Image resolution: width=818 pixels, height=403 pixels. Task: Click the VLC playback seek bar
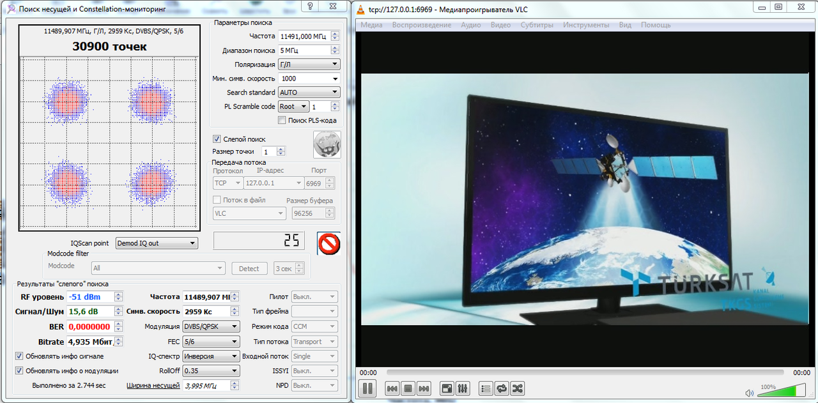(585, 372)
